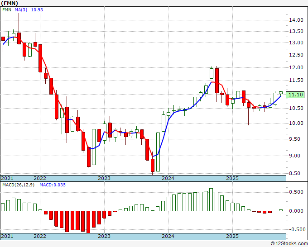Click the 11.50 price axis label
The height and width of the screenshot is (247, 308).
[x=296, y=81]
